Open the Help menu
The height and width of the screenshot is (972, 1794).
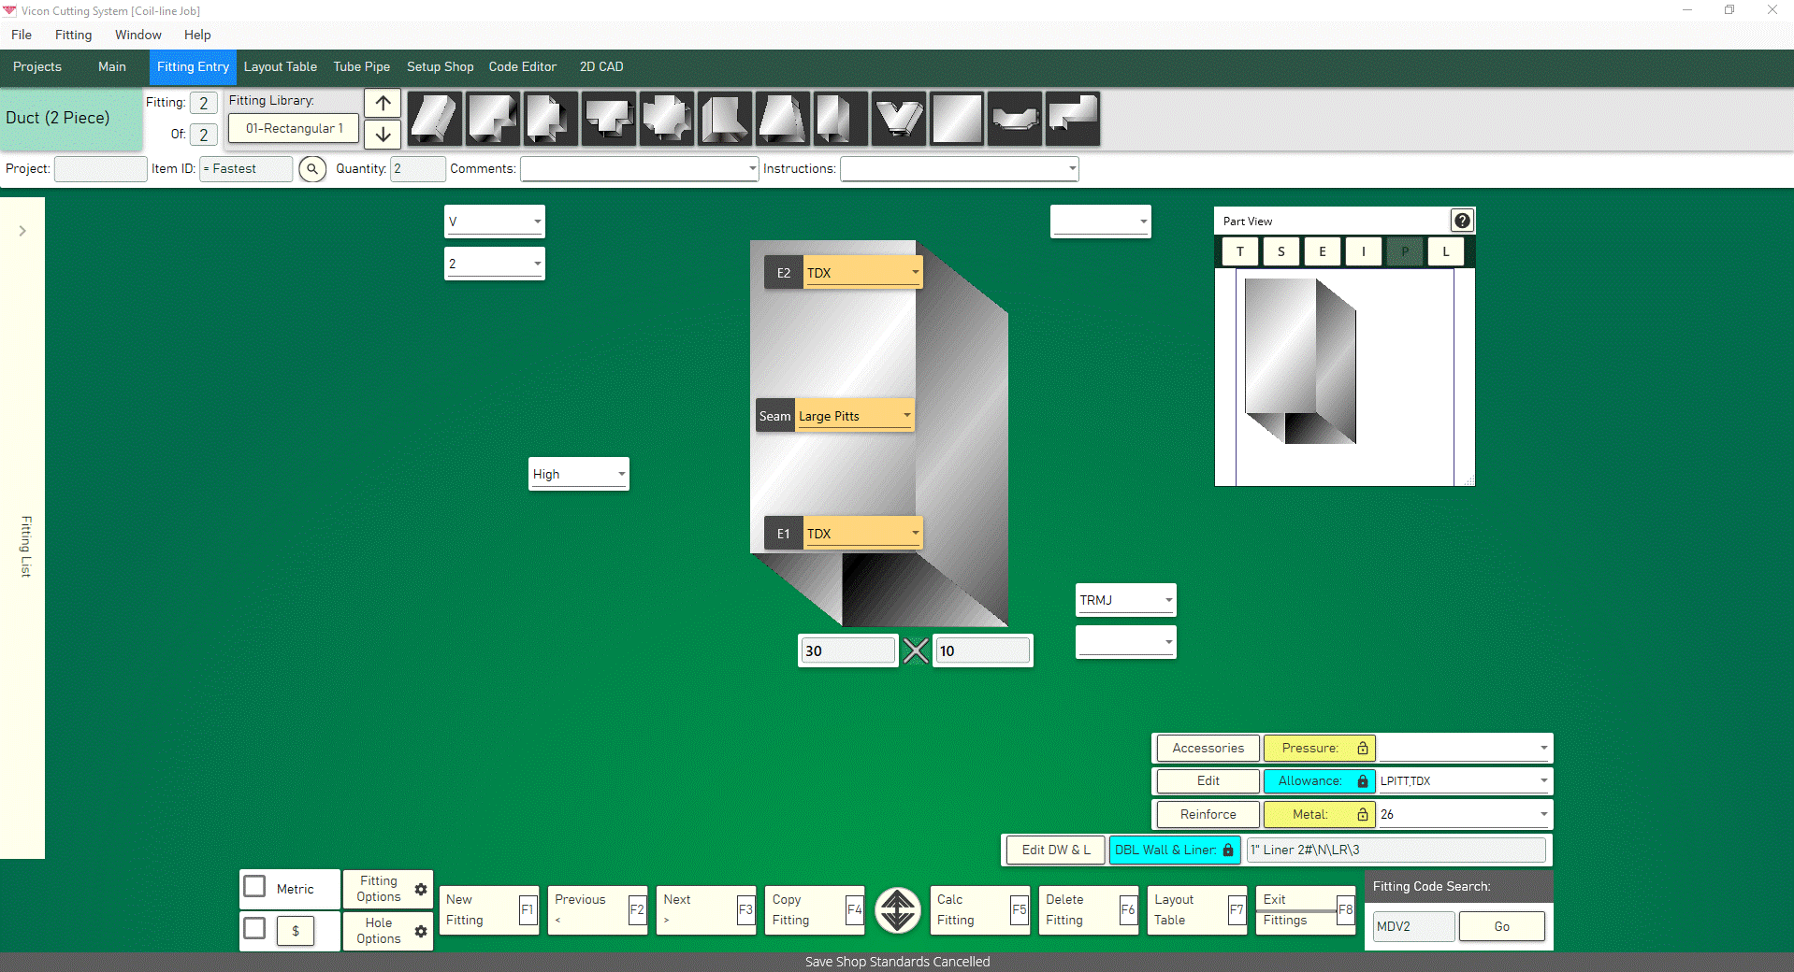197,35
